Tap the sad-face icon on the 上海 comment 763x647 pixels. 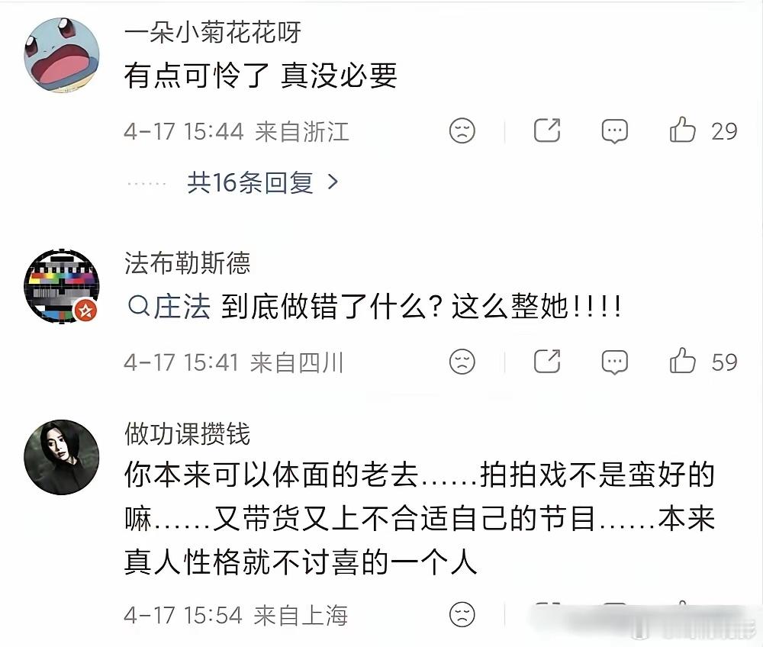(x=462, y=614)
